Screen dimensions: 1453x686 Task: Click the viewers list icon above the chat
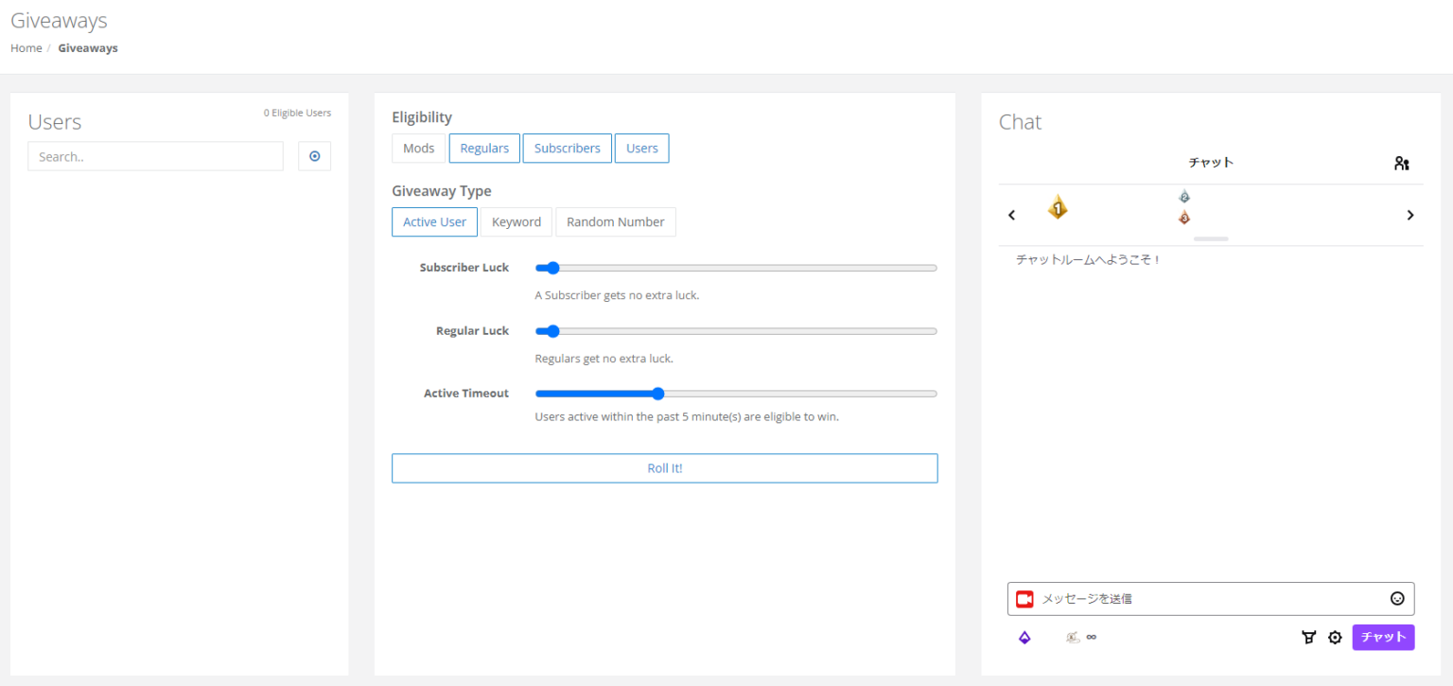(1401, 162)
